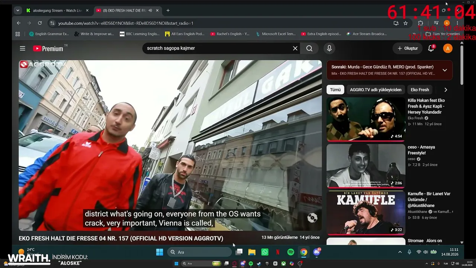
Task: Bookmark this page with the star
Action: 405,23
